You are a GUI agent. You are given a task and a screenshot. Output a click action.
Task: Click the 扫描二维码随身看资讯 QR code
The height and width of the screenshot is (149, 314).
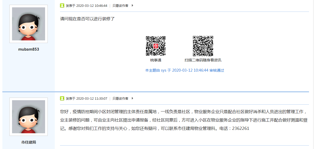pos(203,46)
